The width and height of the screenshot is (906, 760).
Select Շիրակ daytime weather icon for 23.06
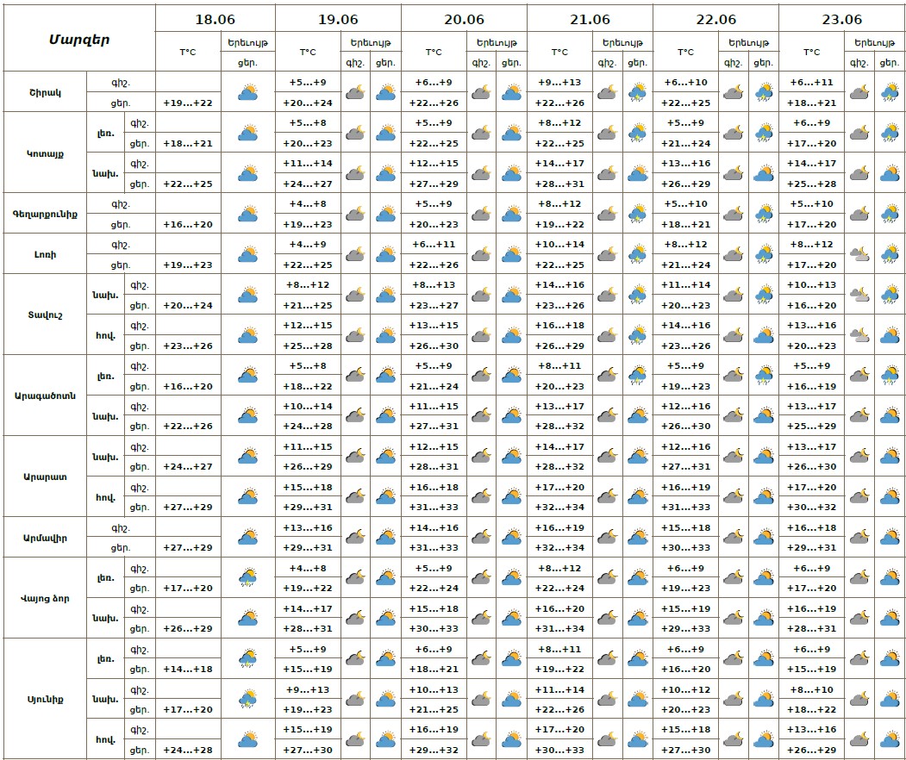(890, 92)
